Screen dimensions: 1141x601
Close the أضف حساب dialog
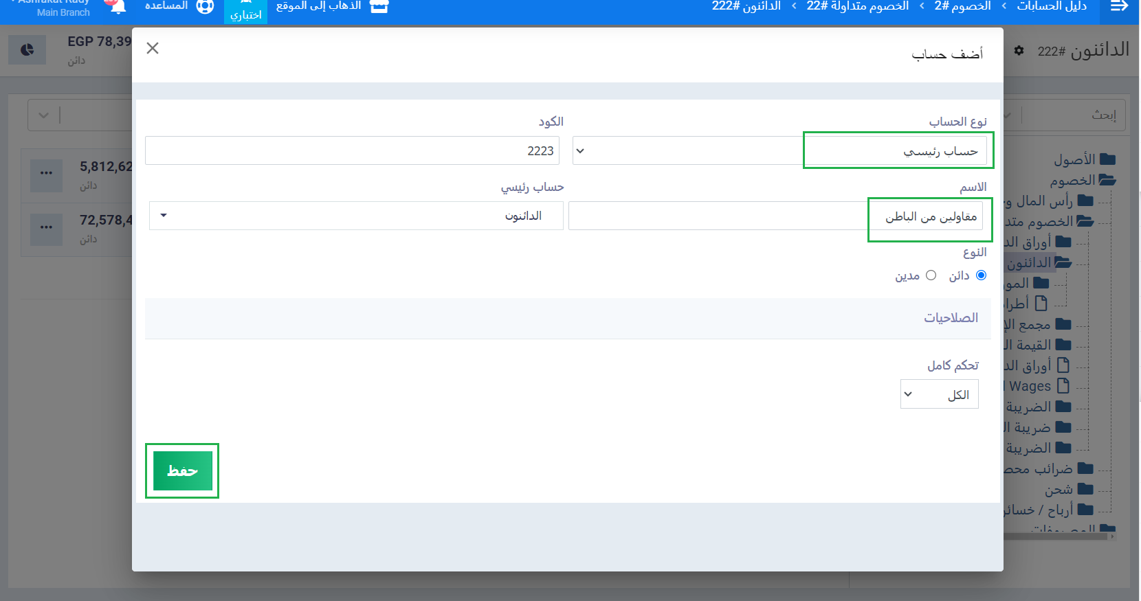tap(153, 48)
